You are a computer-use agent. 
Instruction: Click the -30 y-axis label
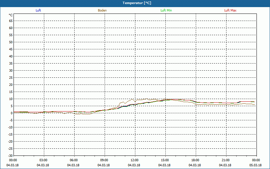pyautogui.click(x=10, y=156)
